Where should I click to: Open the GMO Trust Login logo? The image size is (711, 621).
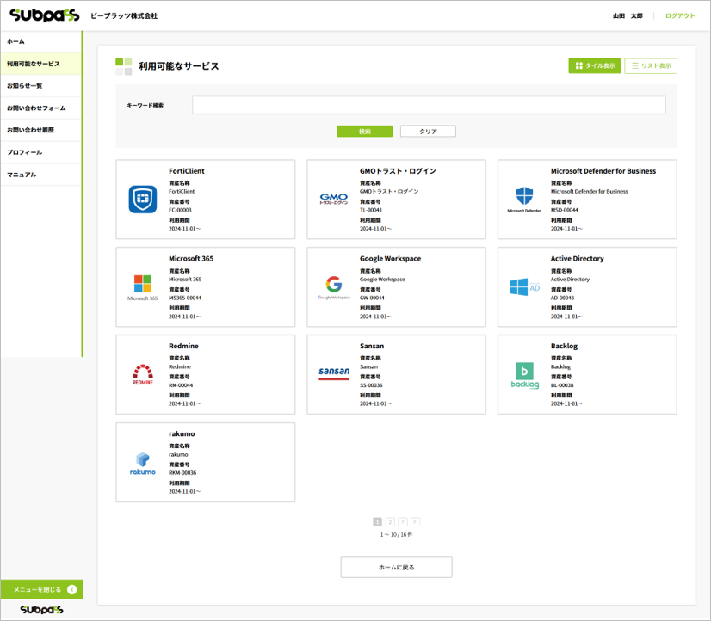334,199
